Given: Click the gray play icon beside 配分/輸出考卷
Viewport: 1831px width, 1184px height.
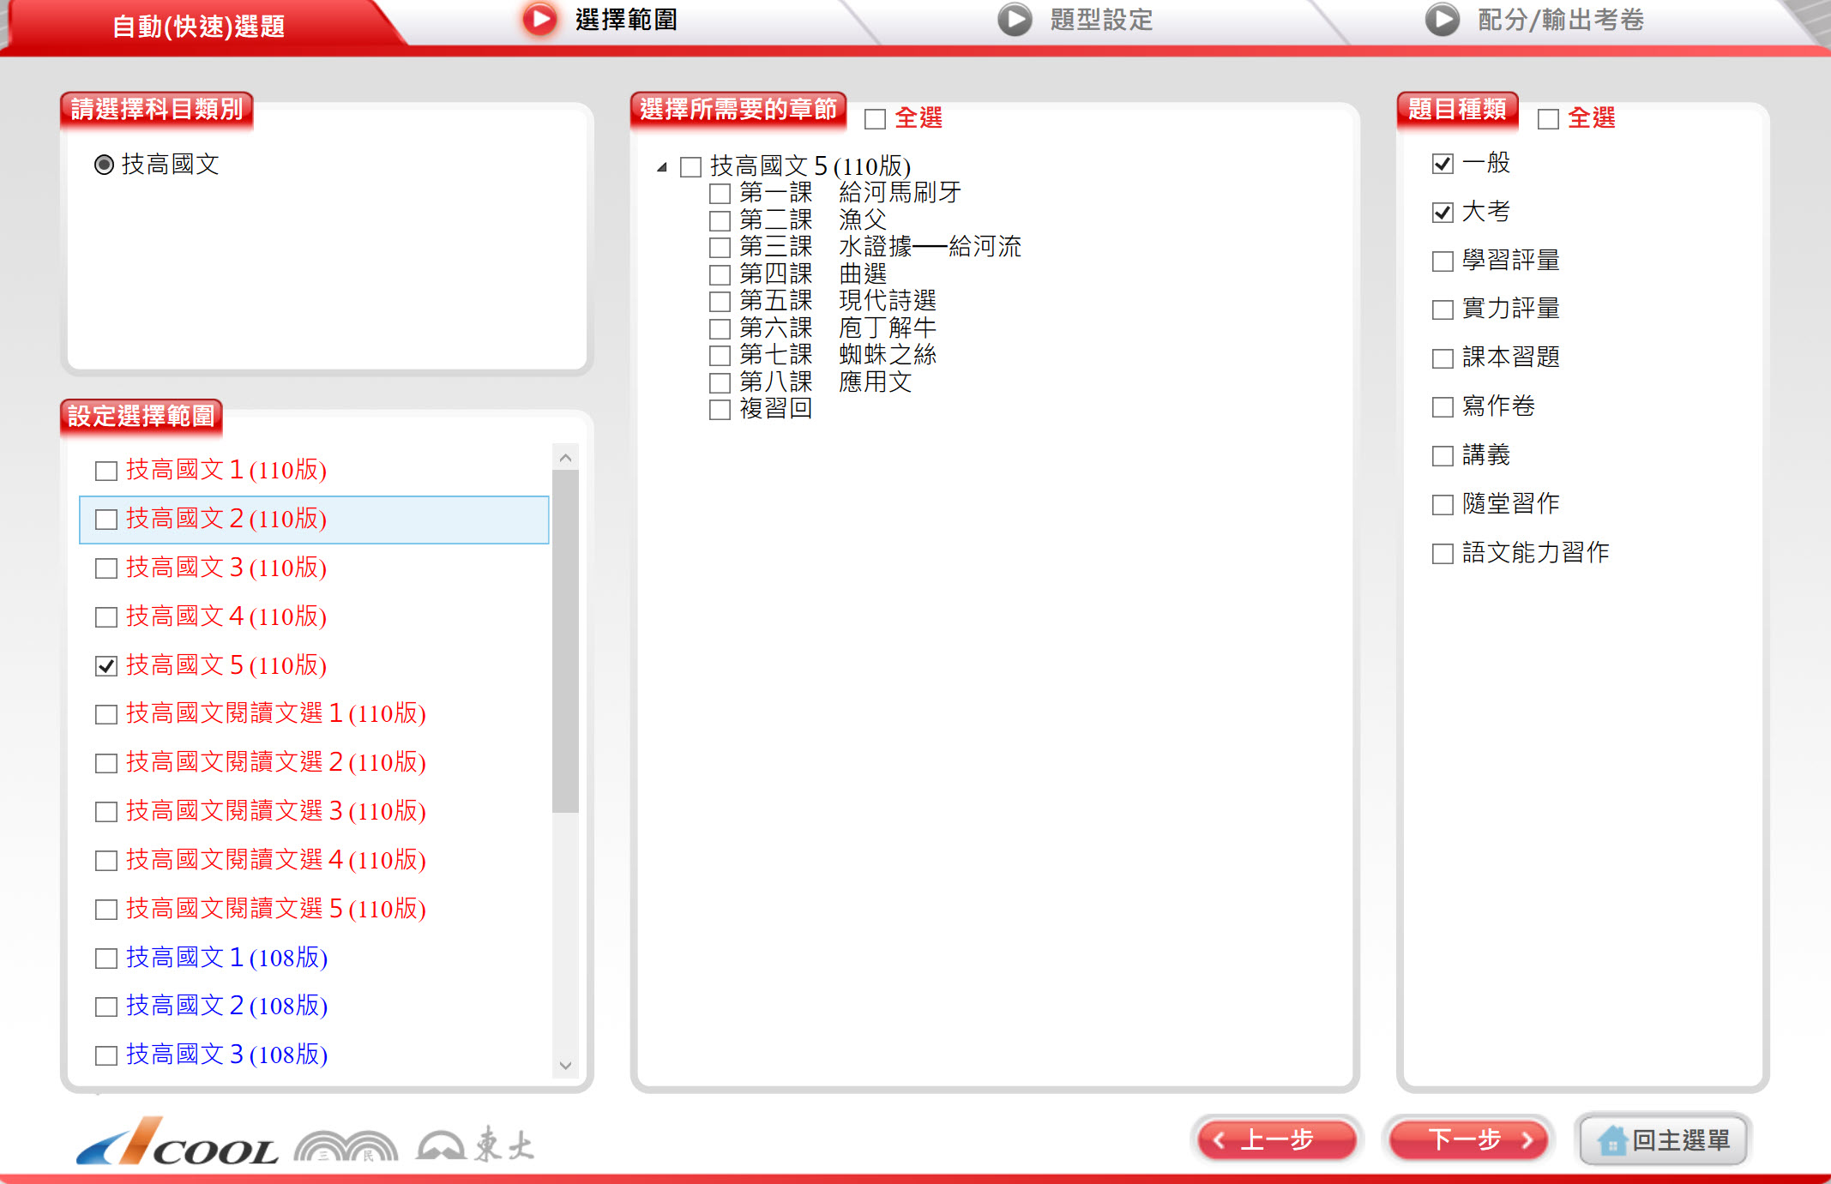Looking at the screenshot, I should coord(1442,19).
